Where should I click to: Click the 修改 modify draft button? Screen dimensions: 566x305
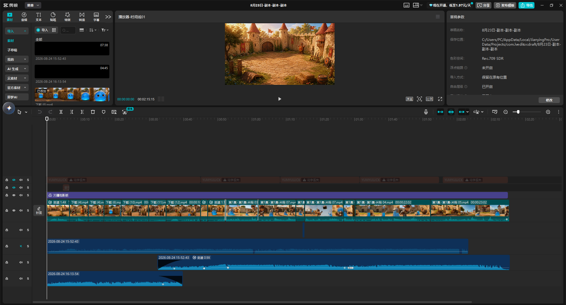[549, 100]
